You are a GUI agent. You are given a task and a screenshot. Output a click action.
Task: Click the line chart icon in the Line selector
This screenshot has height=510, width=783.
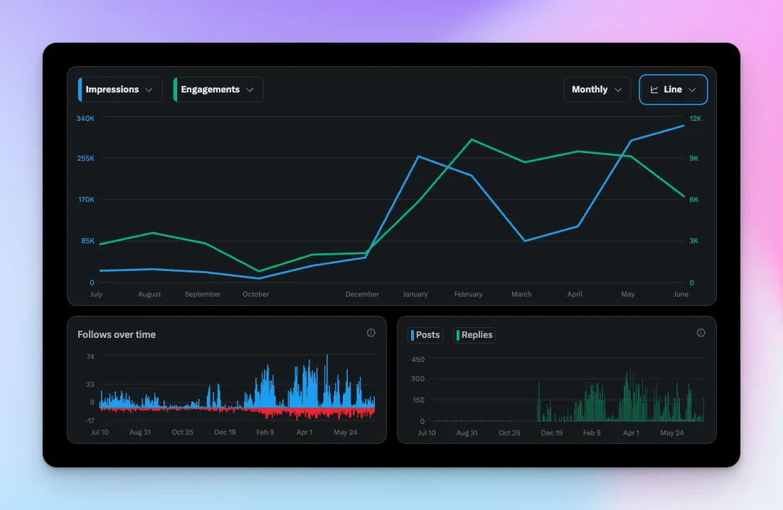coord(655,90)
